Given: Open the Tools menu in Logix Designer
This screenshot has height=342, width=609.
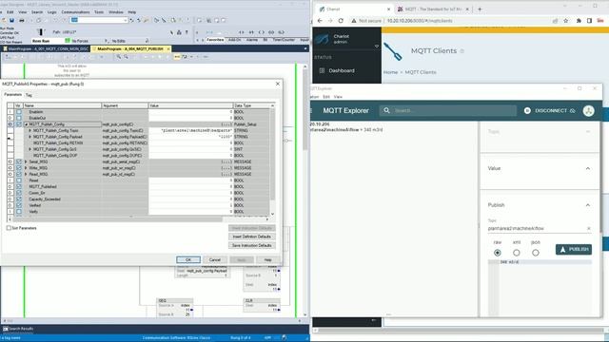Looking at the screenshot, I should coord(99,12).
